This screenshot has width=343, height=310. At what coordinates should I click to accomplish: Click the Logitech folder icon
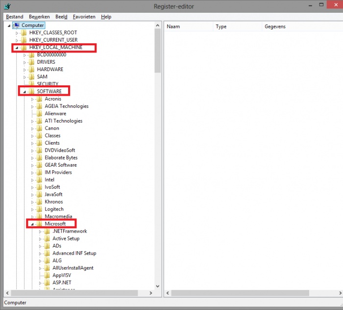pos(39,209)
